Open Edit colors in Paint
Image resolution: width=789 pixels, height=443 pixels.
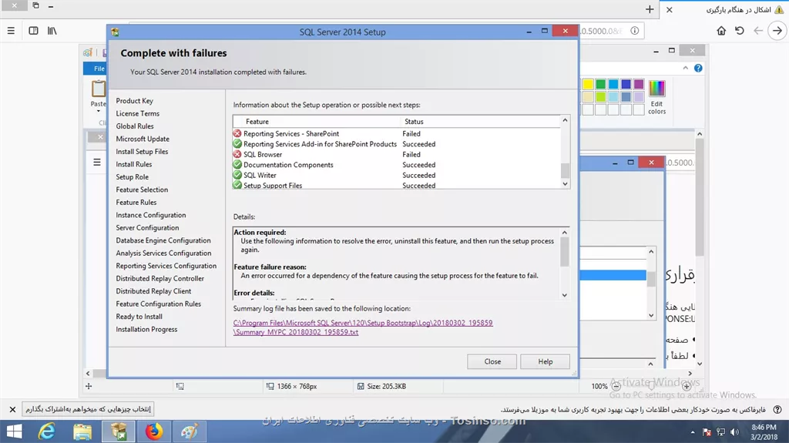(x=656, y=97)
